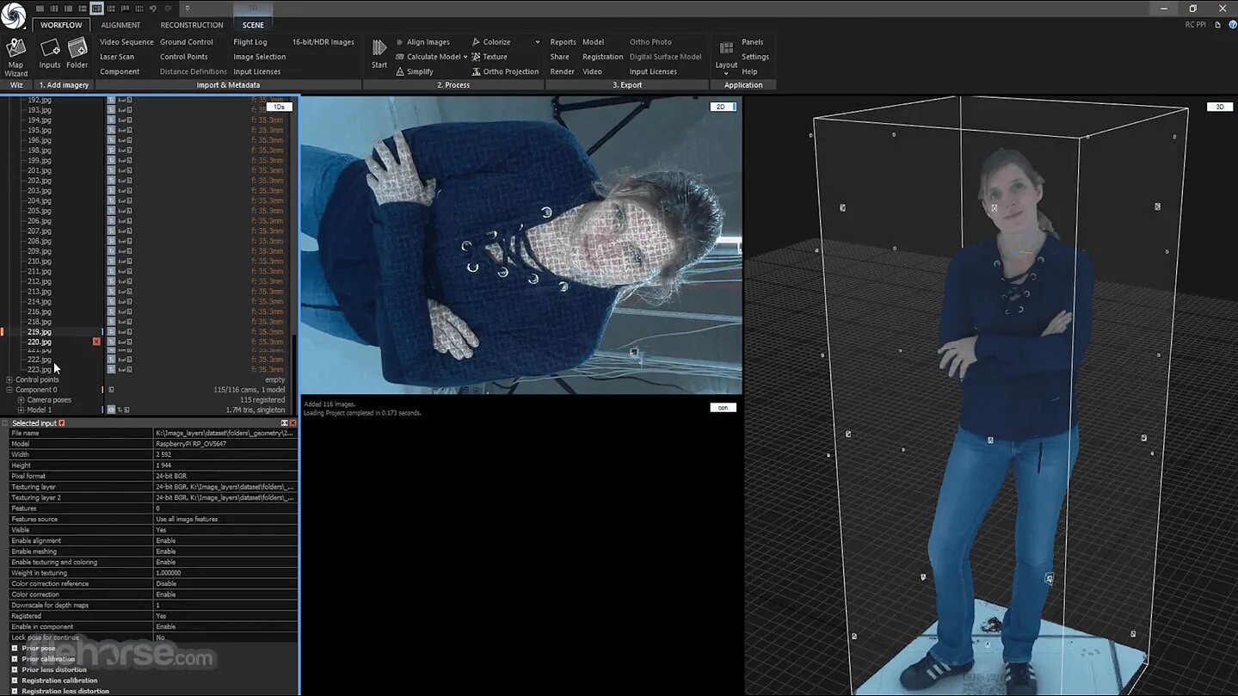Switch to the SCENE ribbon tab
This screenshot has width=1238, height=696.
[x=253, y=25]
